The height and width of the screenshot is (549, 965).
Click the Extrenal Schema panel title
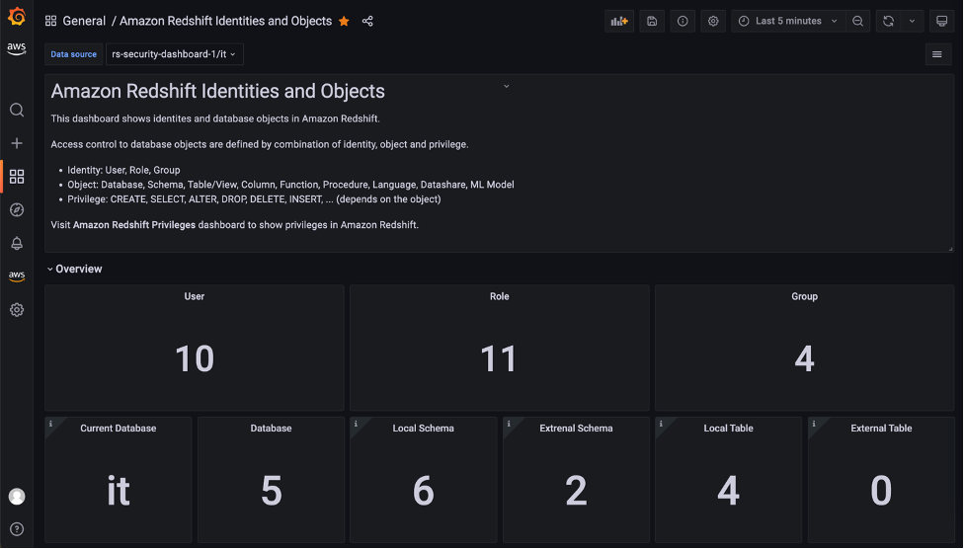pyautogui.click(x=576, y=429)
